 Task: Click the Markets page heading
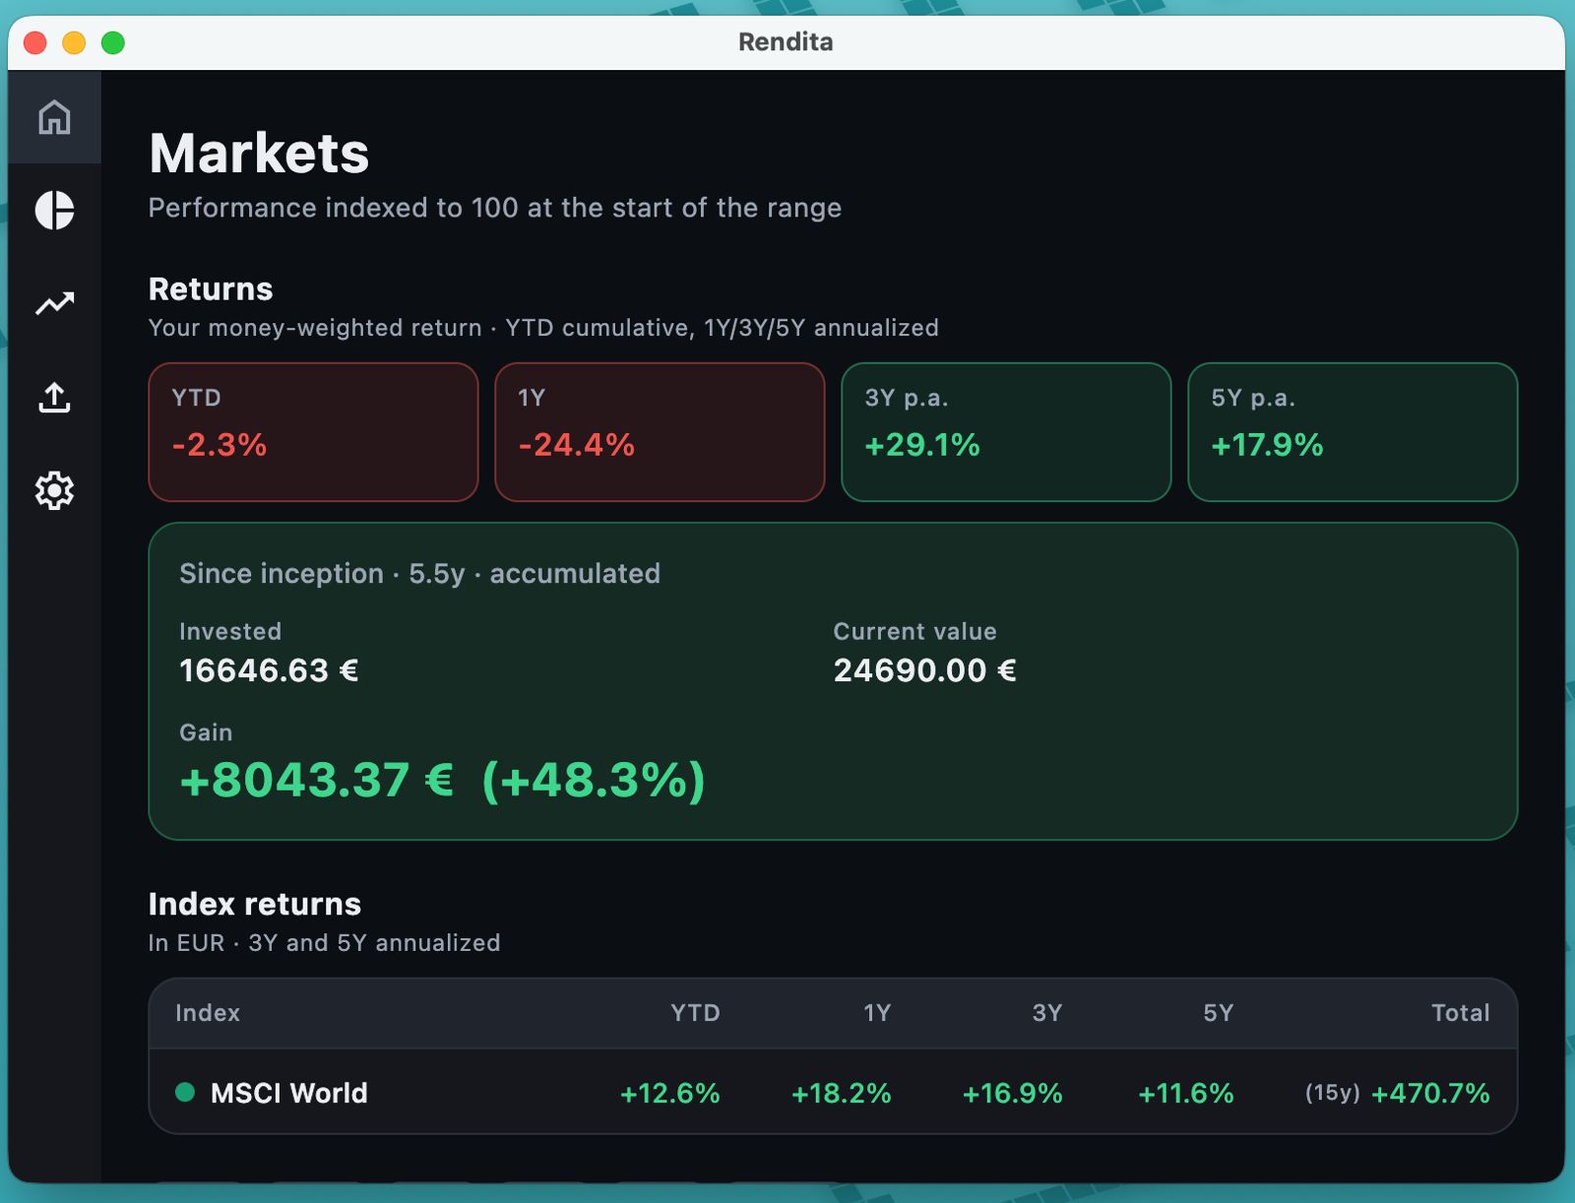point(259,154)
